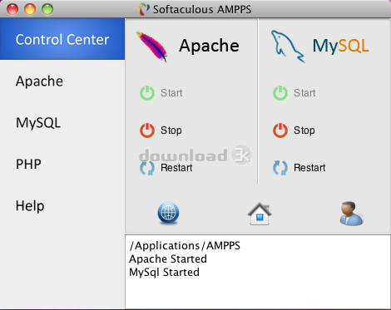Screen dimensions: 391x310
Task: Open the user admin person icon
Action: coord(351,214)
